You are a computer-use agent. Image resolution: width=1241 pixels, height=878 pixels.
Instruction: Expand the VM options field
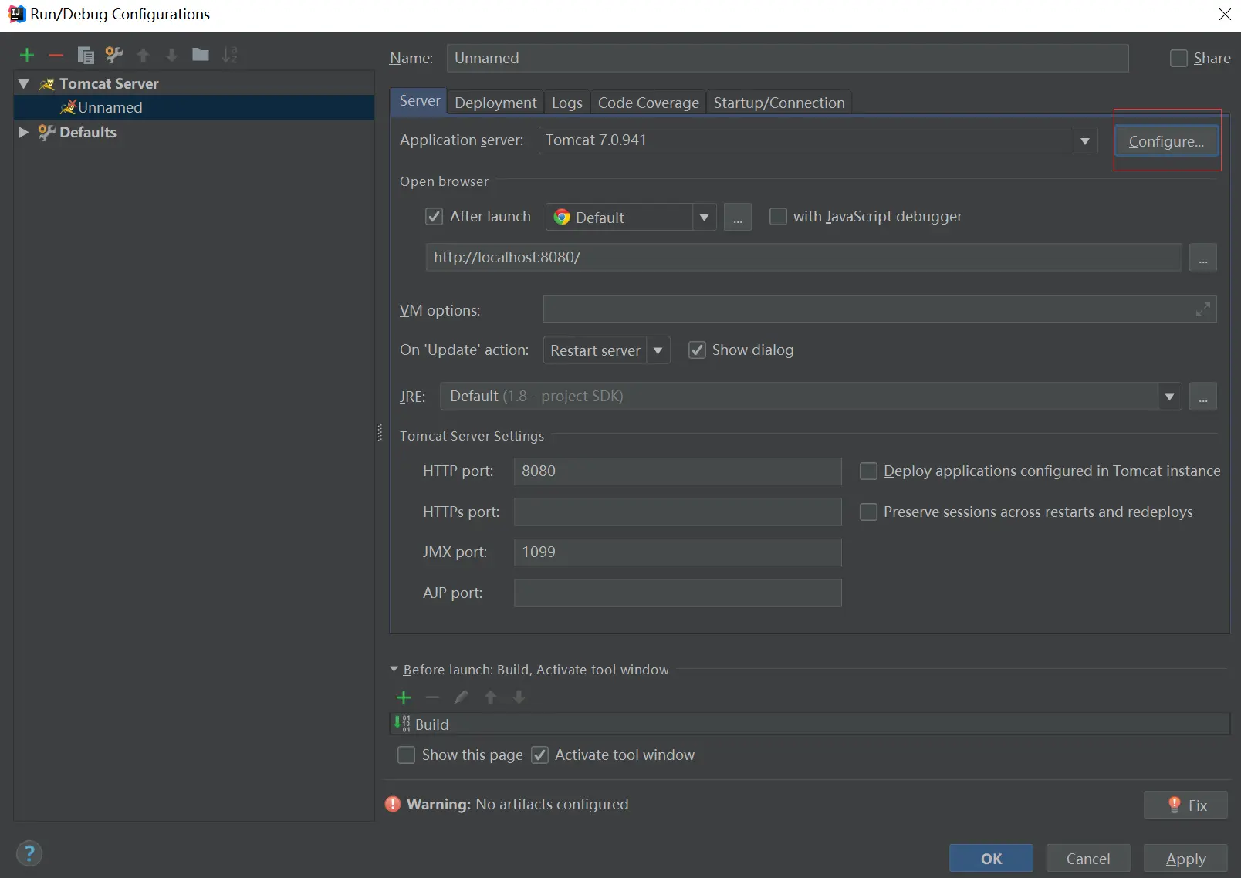pos(1202,309)
